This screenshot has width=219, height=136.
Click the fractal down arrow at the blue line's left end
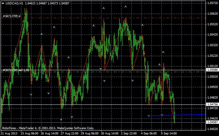coord(149,116)
